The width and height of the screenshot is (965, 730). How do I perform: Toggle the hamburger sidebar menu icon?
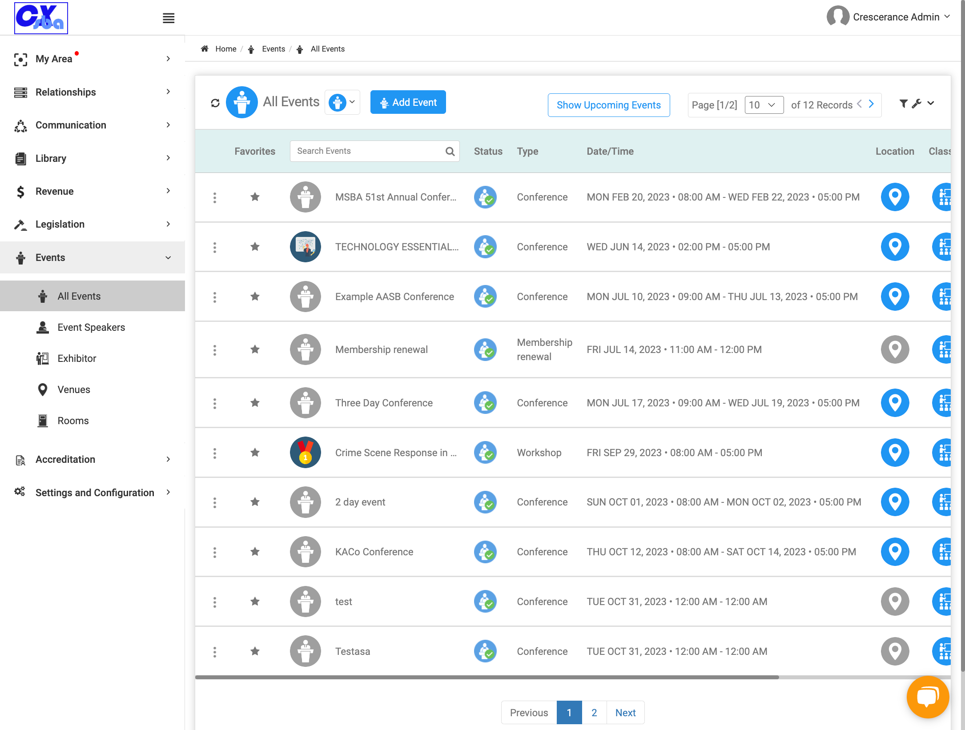coord(169,18)
